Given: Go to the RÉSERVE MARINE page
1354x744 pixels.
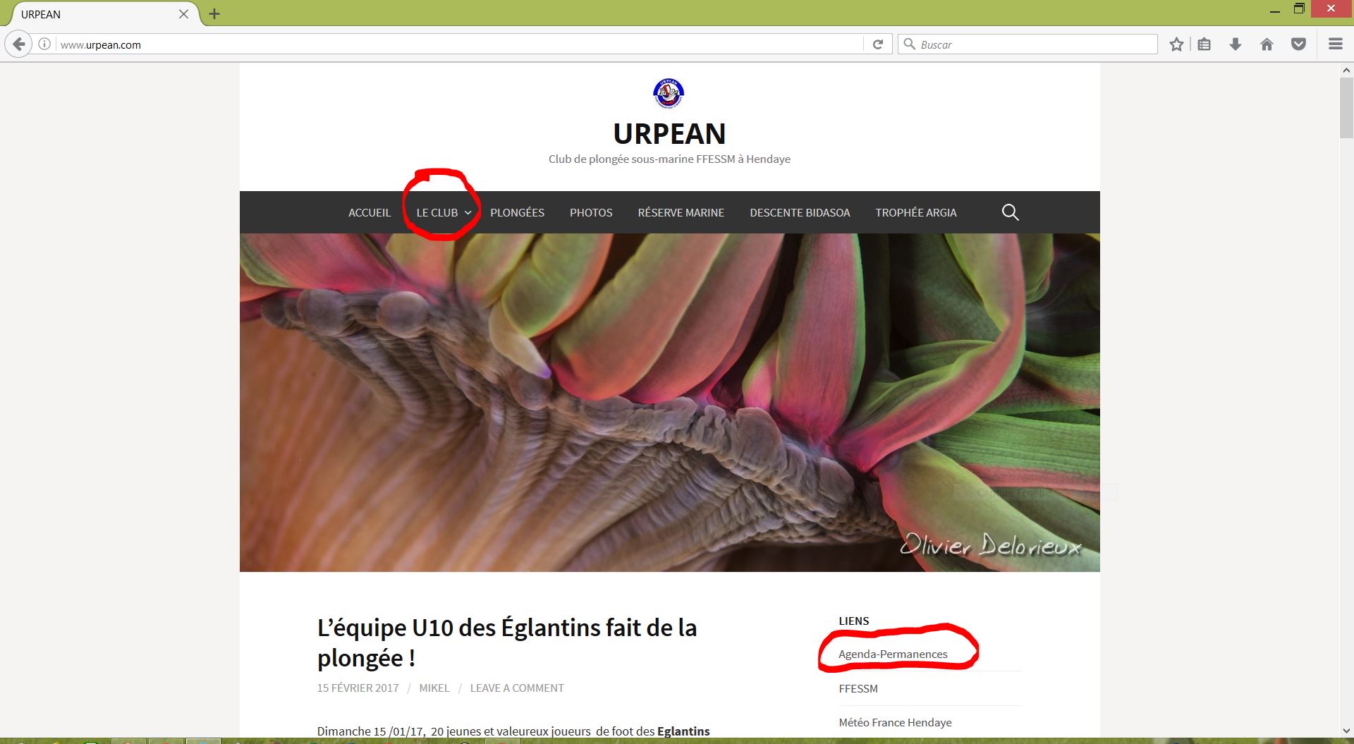Looking at the screenshot, I should pyautogui.click(x=681, y=212).
